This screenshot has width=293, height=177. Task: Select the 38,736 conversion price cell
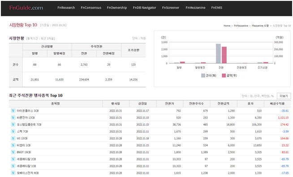pyautogui.click(x=177, y=125)
